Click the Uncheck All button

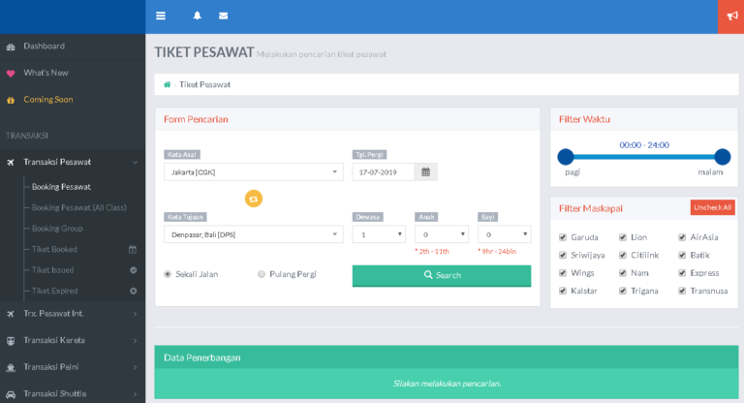[x=712, y=207]
